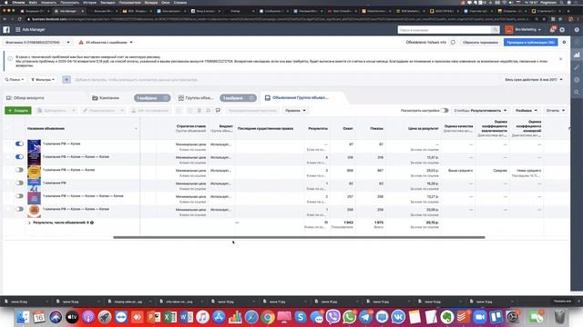Viewport: 583px width, 327px height.
Task: Open the Rules dropdown
Action: (x=295, y=111)
